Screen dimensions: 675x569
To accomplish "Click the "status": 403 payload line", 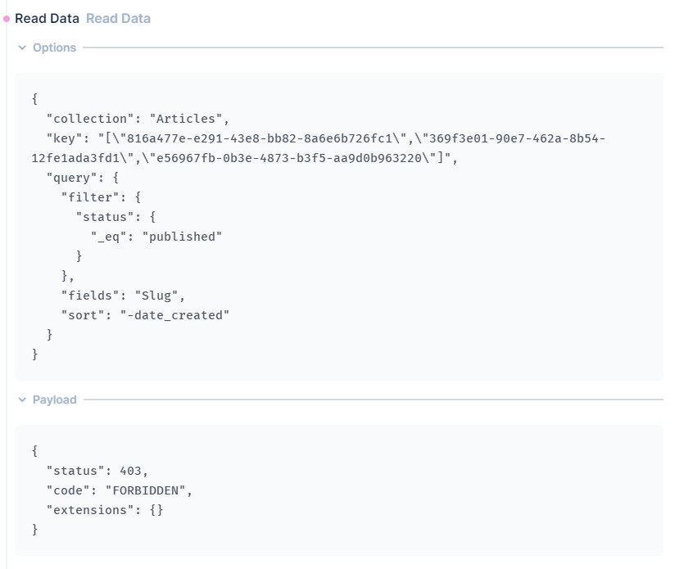I will tap(97, 471).
